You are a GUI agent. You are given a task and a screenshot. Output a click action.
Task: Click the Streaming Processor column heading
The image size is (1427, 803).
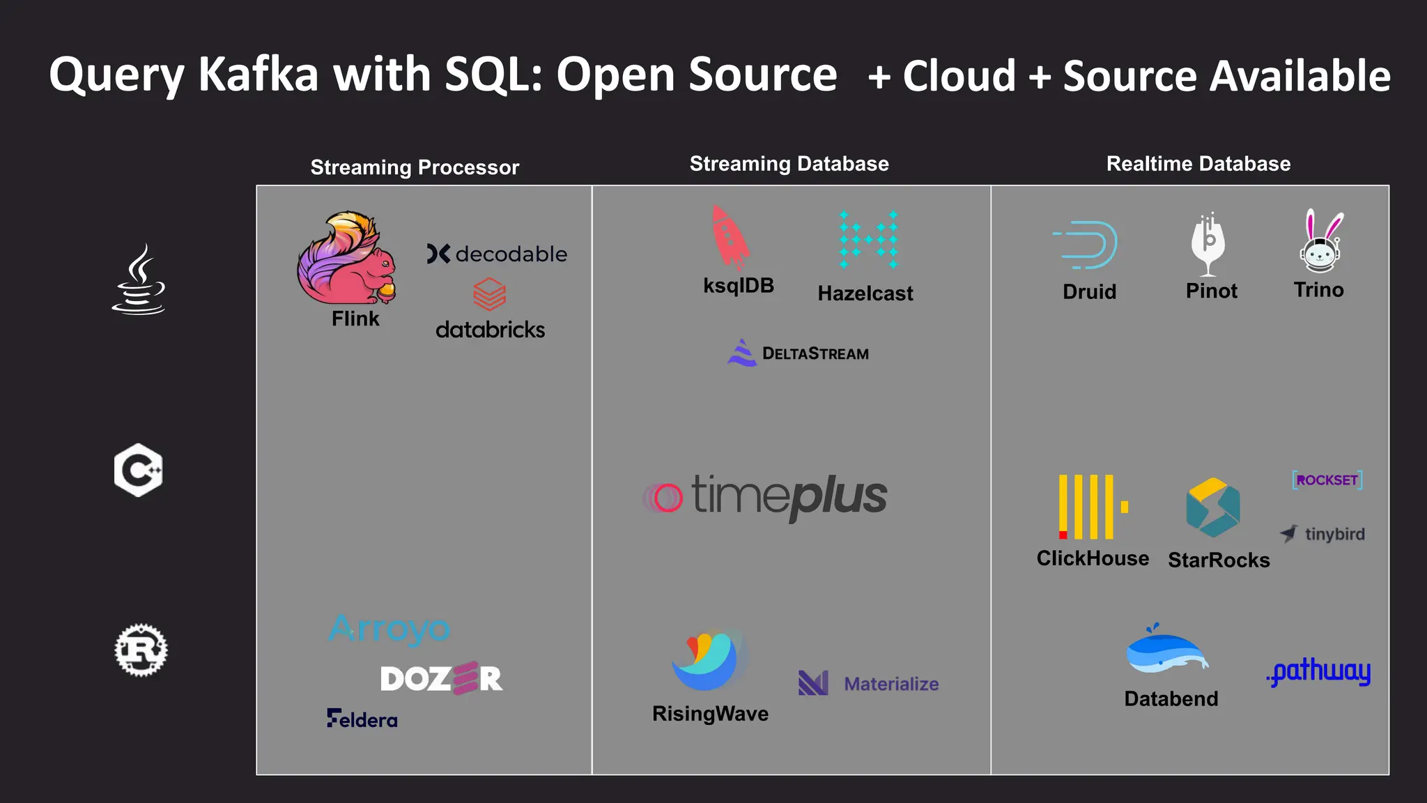click(415, 167)
